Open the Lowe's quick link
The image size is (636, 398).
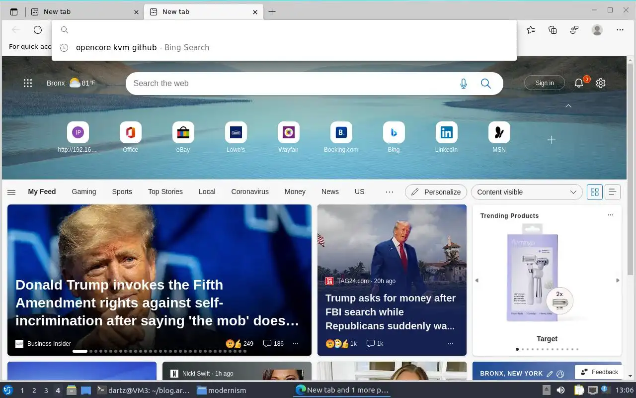point(236,137)
